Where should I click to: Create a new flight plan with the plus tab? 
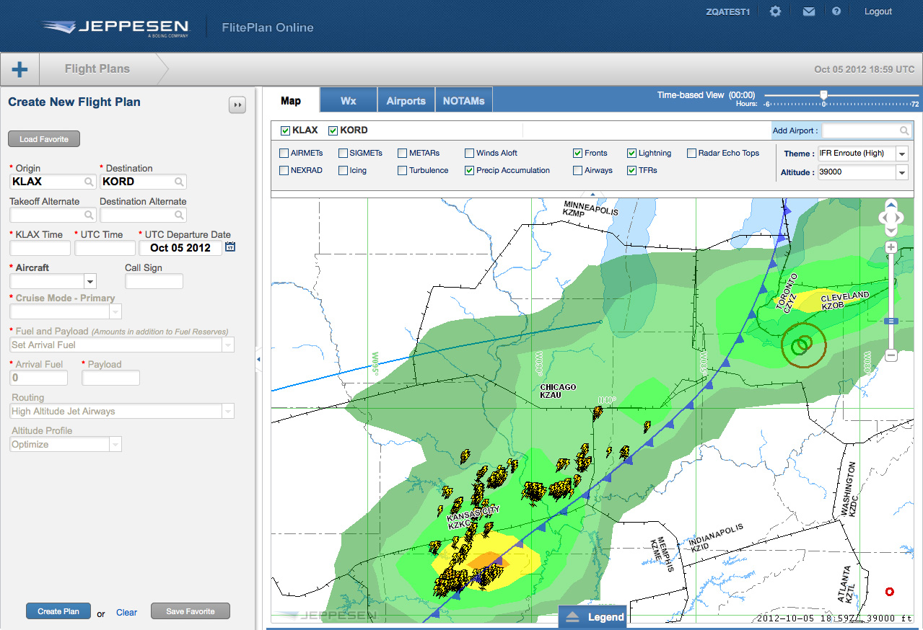click(x=19, y=69)
